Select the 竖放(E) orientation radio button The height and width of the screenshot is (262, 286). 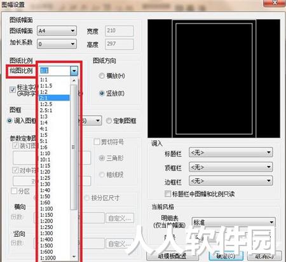[x=102, y=93]
